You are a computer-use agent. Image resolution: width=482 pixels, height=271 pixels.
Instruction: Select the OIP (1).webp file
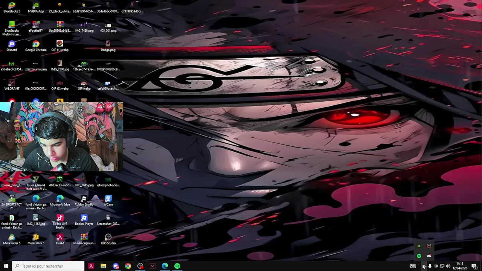point(60,46)
